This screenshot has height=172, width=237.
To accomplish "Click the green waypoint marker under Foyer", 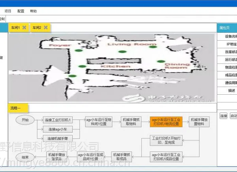I will click(x=79, y=50).
